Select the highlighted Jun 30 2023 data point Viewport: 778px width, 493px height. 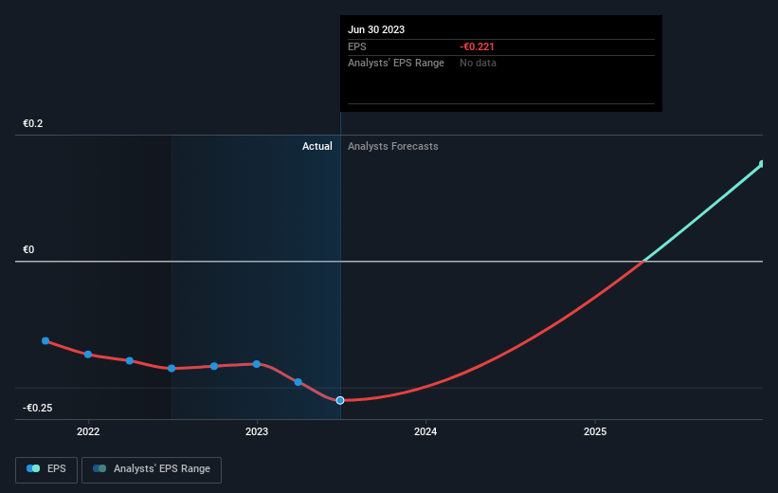[340, 400]
